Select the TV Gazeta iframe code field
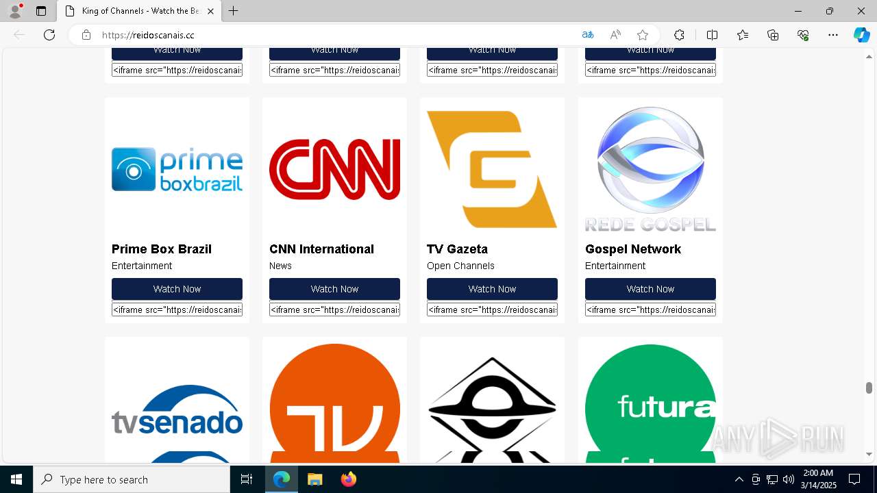The width and height of the screenshot is (877, 493). 492,309
